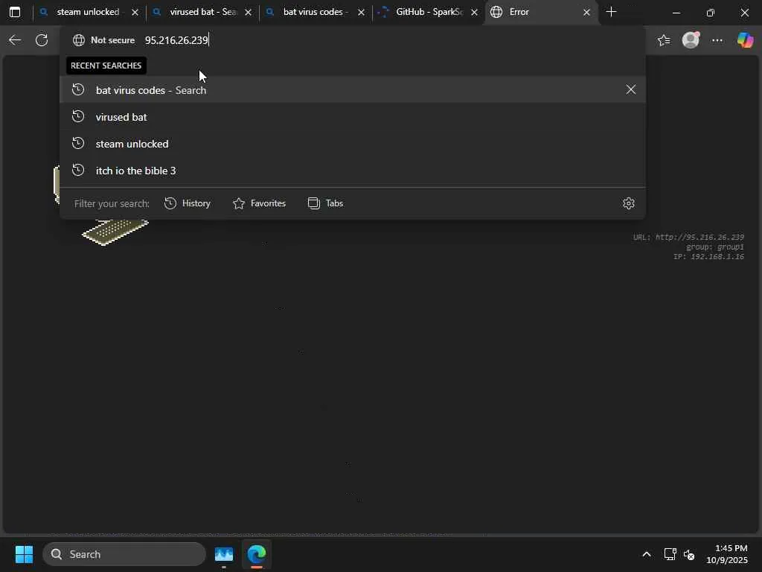Switch to the steam unlocked tab

tap(88, 12)
